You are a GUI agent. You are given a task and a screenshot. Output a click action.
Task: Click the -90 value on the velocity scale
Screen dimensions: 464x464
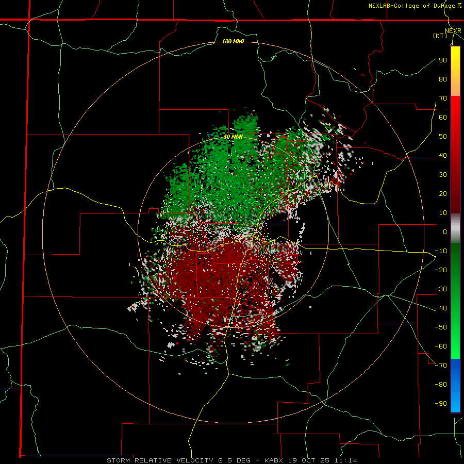[441, 404]
